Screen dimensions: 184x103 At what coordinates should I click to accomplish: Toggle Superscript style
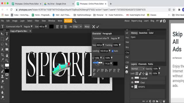[110, 70]
